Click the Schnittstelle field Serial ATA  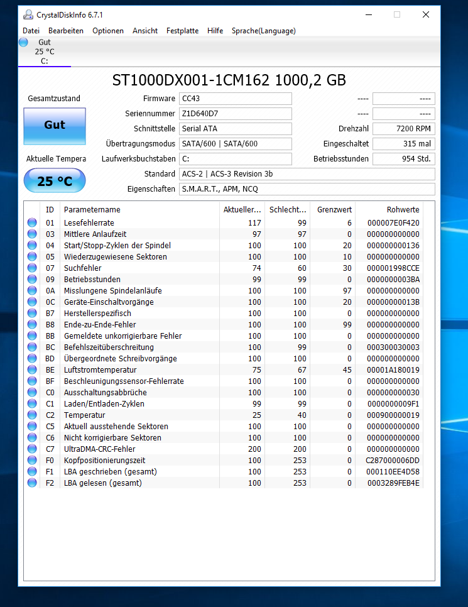[236, 129]
